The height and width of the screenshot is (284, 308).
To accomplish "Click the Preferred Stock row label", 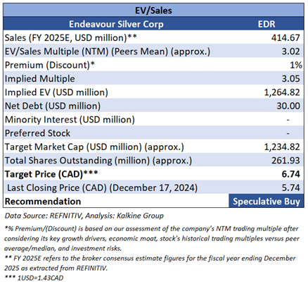I will pos(37,133).
